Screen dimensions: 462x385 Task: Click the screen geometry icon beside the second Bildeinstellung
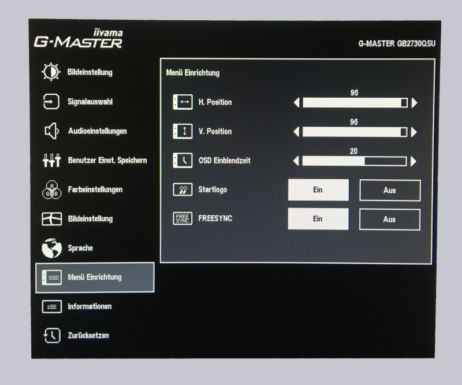click(x=52, y=219)
